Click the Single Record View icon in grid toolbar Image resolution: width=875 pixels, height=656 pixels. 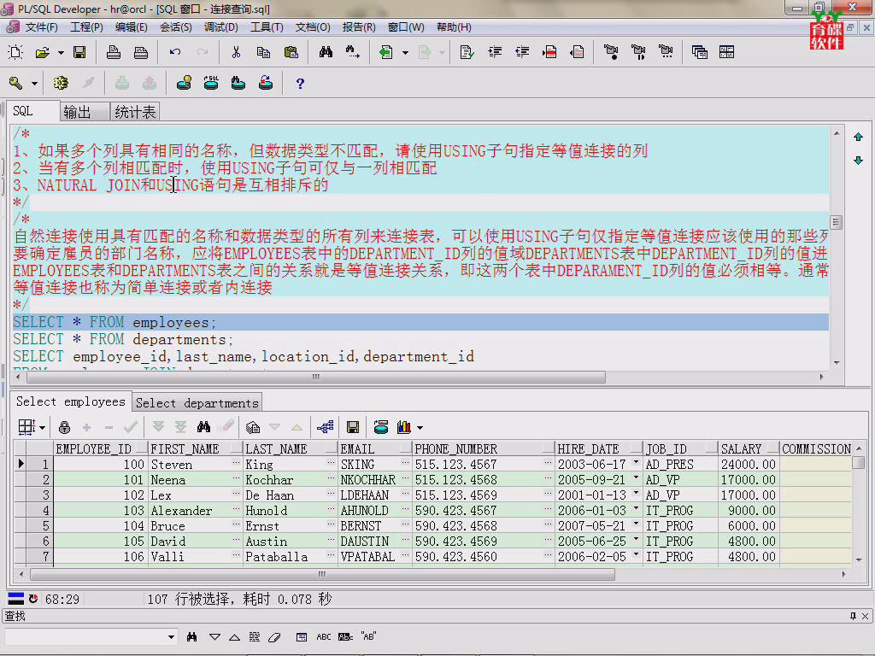[x=253, y=427]
